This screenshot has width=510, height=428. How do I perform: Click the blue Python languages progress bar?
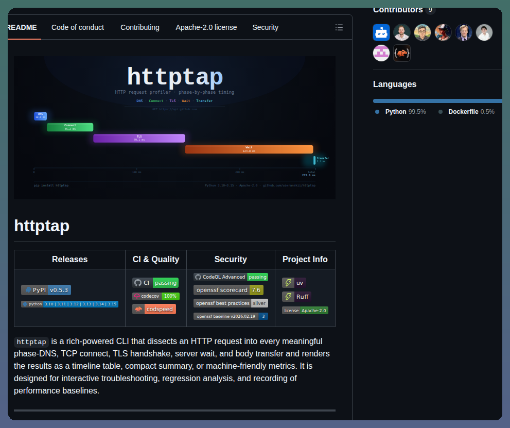437,101
